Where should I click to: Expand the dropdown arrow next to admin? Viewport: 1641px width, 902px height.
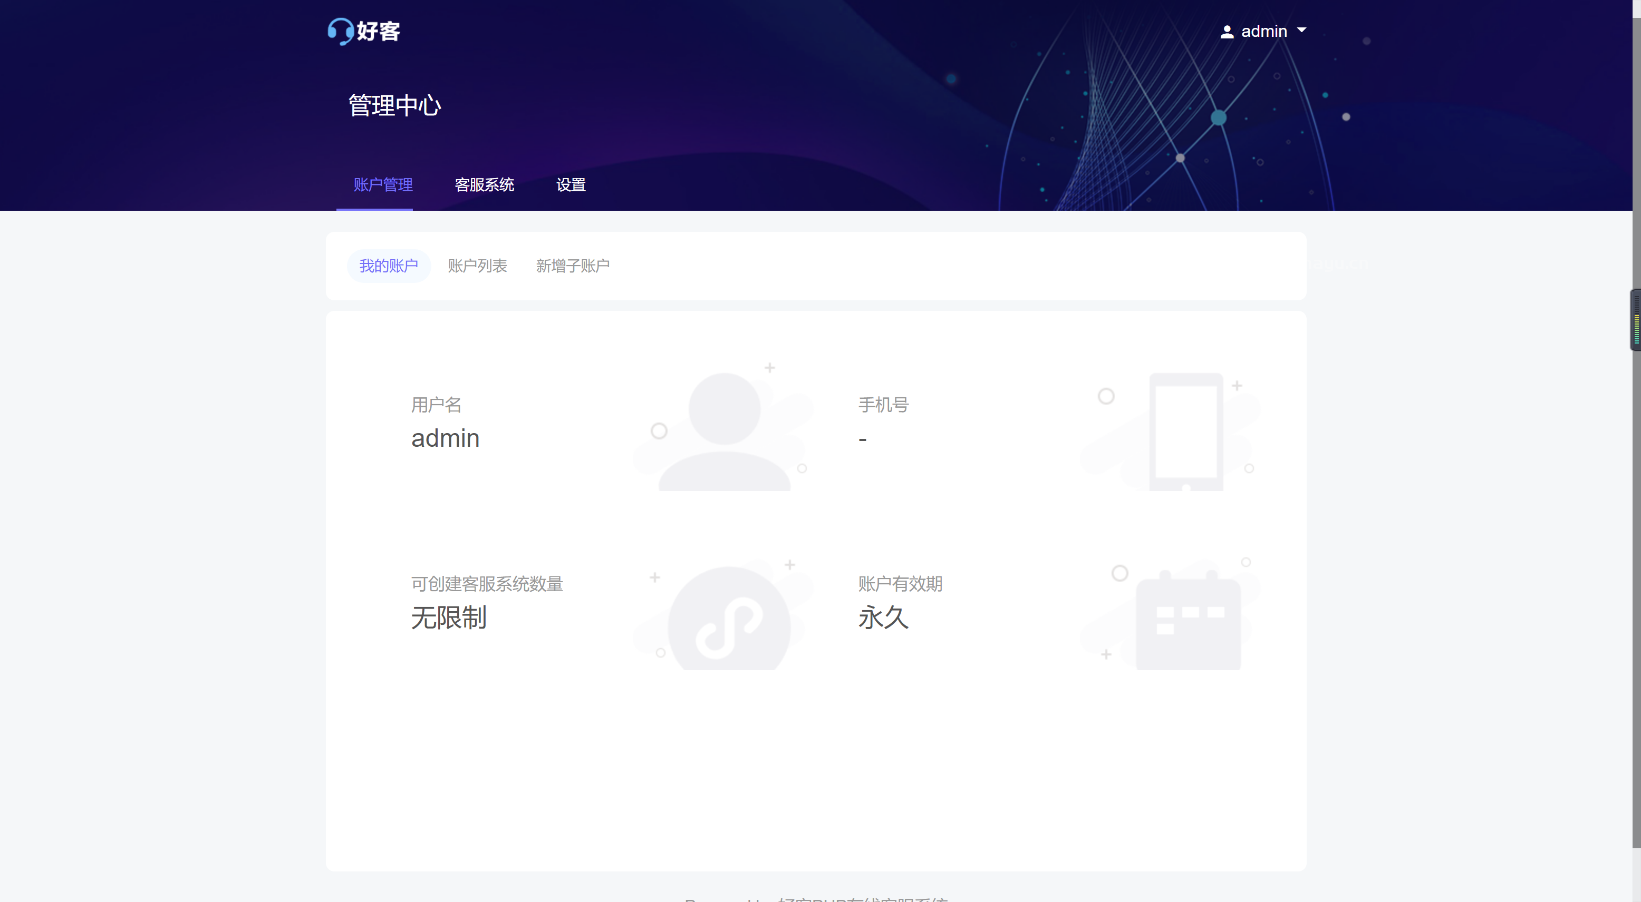point(1302,31)
